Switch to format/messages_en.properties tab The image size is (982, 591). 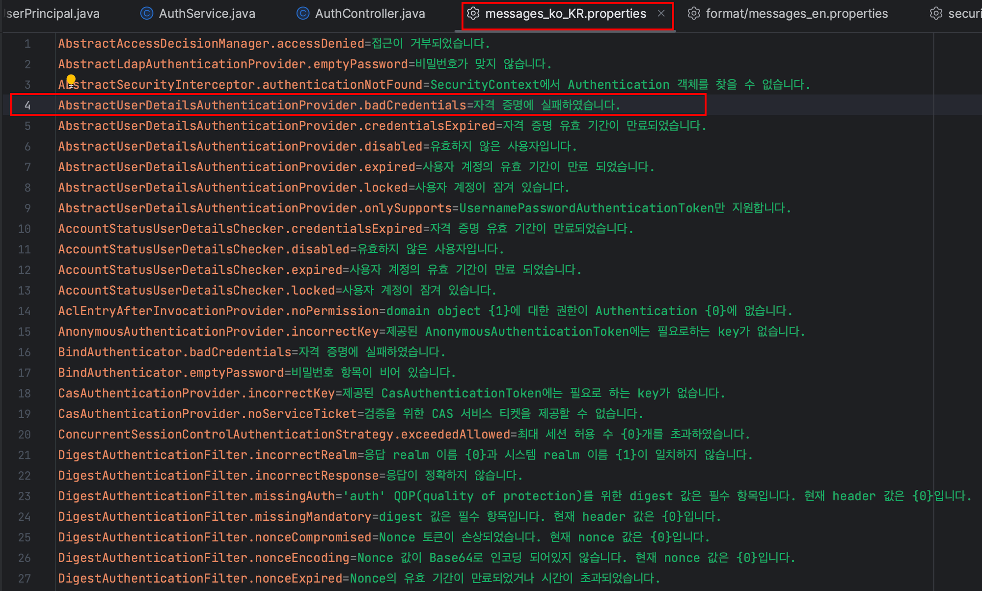tap(796, 14)
